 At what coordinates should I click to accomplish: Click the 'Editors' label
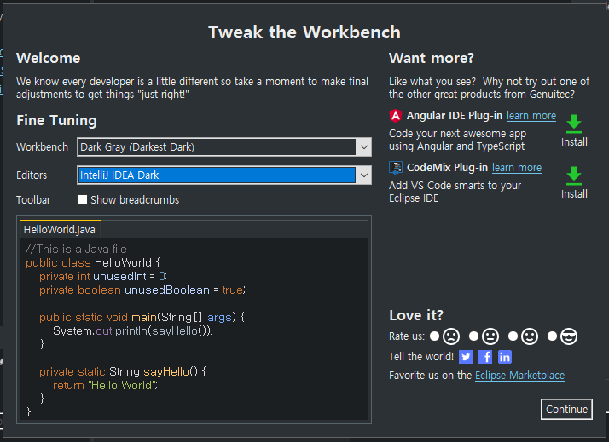click(x=32, y=175)
